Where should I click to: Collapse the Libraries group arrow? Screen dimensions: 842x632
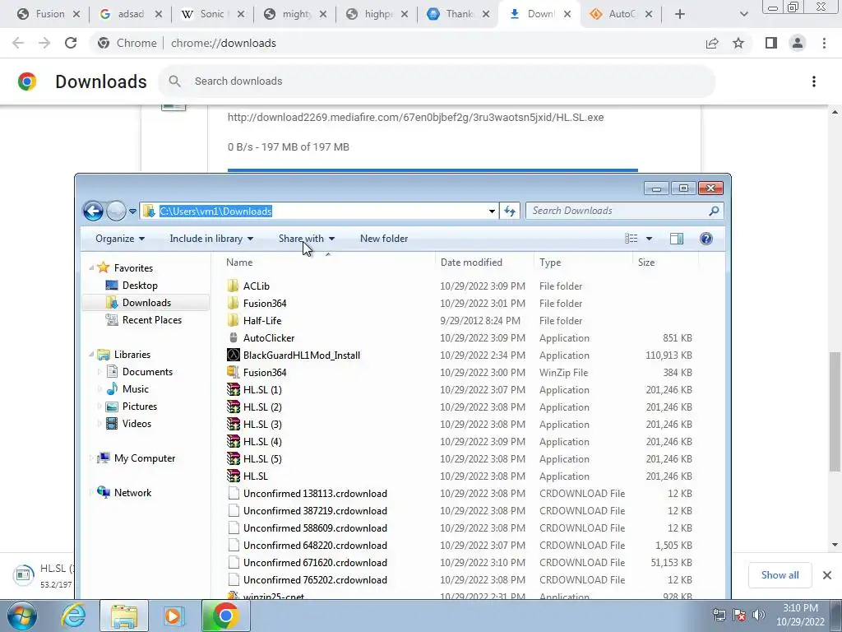91,354
